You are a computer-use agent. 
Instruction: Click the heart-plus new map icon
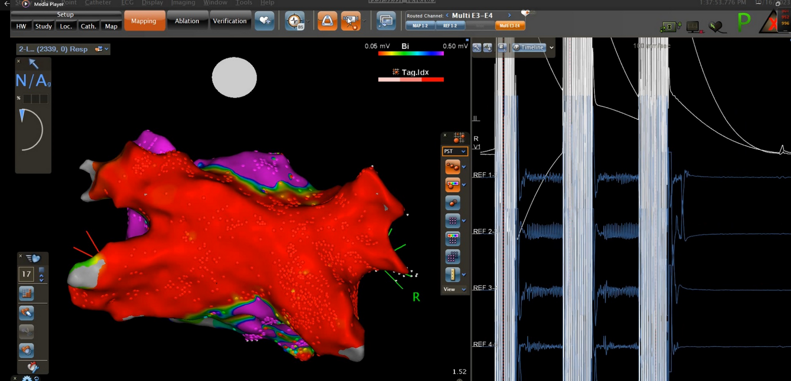point(265,21)
